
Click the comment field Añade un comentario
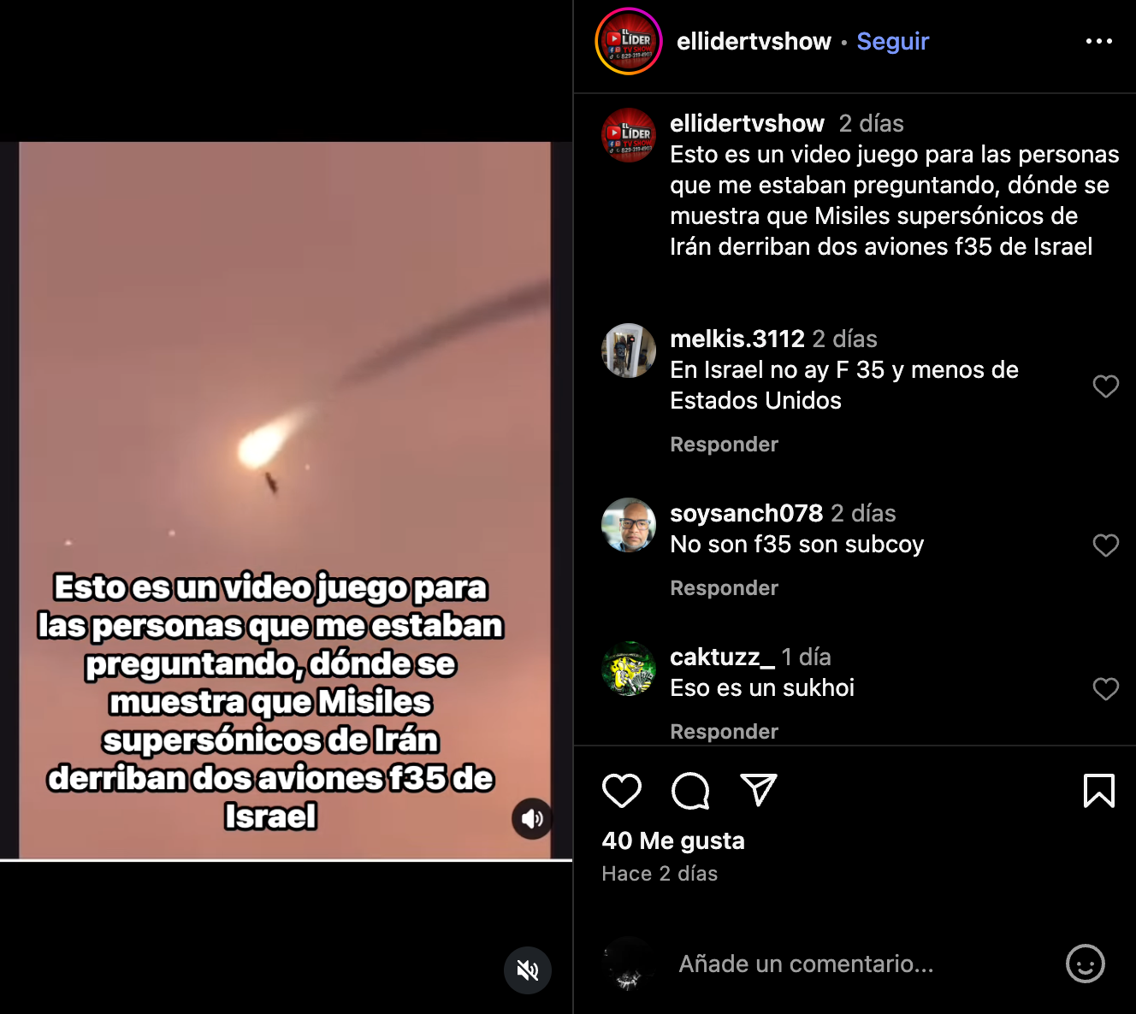click(860, 964)
